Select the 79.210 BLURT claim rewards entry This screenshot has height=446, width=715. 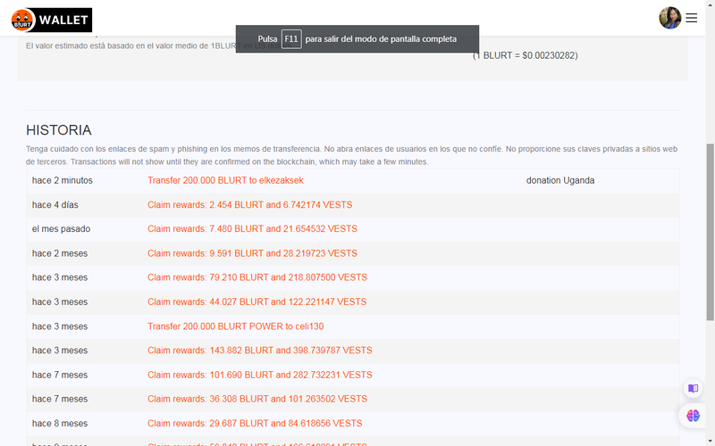(257, 277)
